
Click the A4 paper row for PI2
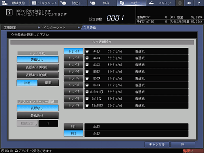click(x=137, y=134)
